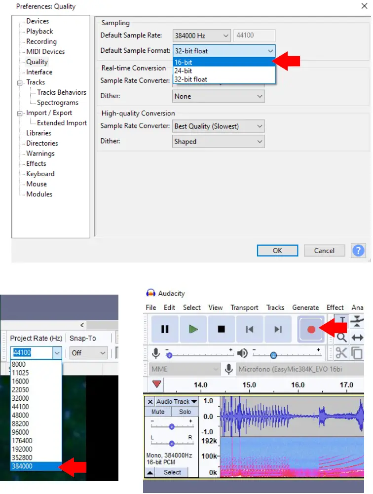Skip to start of the track
Image resolution: width=373 pixels, height=494 pixels.
click(x=250, y=329)
